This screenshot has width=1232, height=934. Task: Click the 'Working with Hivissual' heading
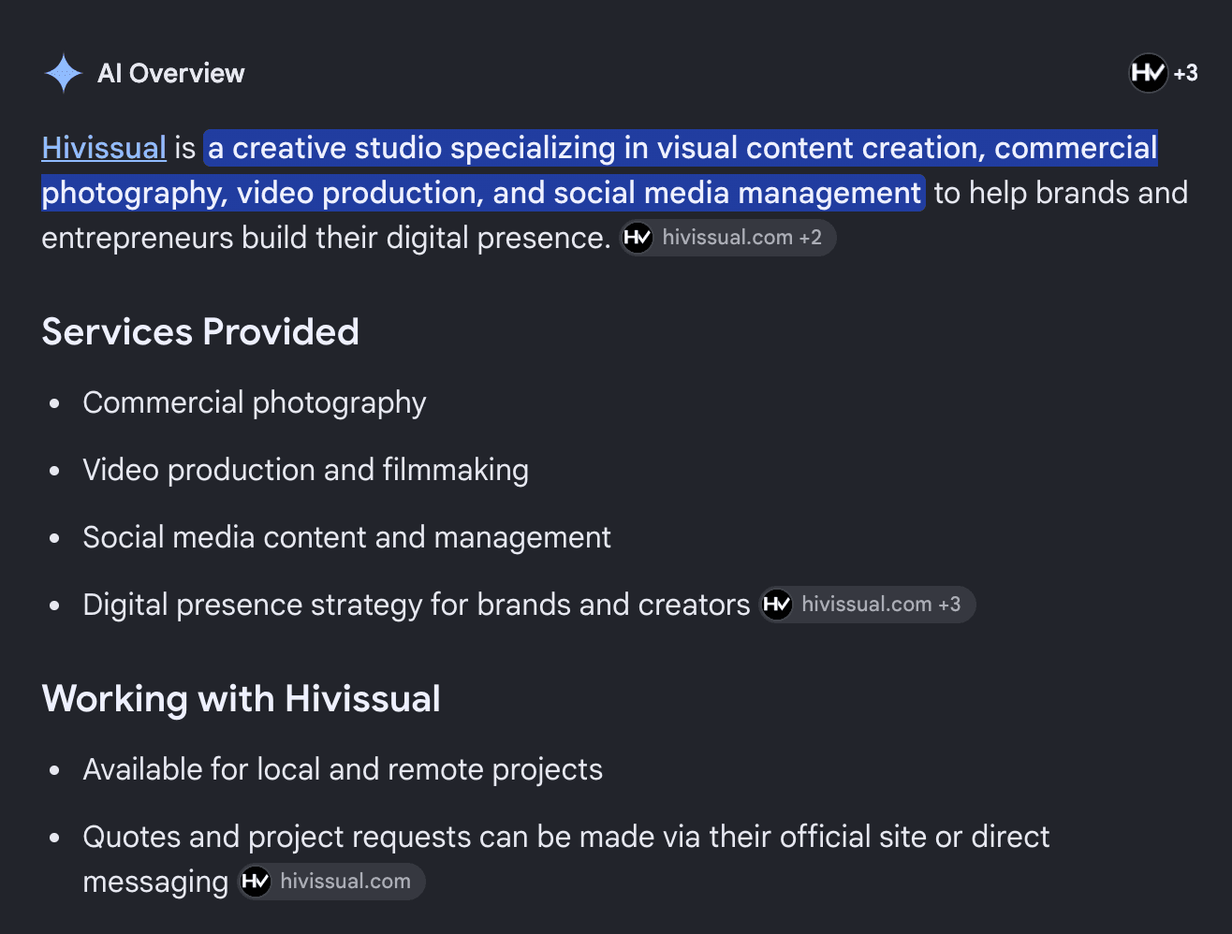[242, 699]
